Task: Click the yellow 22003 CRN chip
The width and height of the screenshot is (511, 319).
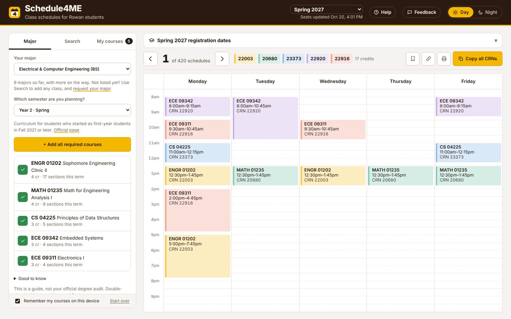Action: (245, 59)
